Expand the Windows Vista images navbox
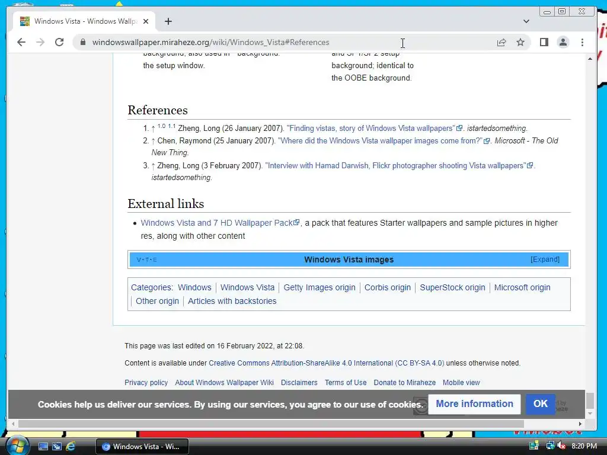Image resolution: width=607 pixels, height=455 pixels. tap(545, 259)
